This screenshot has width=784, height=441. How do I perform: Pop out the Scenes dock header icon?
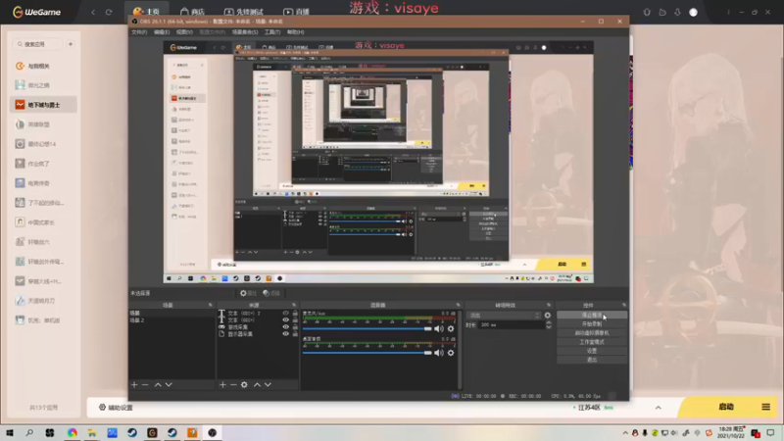(x=210, y=305)
